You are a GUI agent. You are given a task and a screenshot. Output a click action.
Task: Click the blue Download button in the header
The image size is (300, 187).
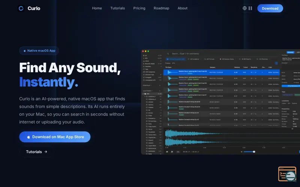(x=270, y=8)
